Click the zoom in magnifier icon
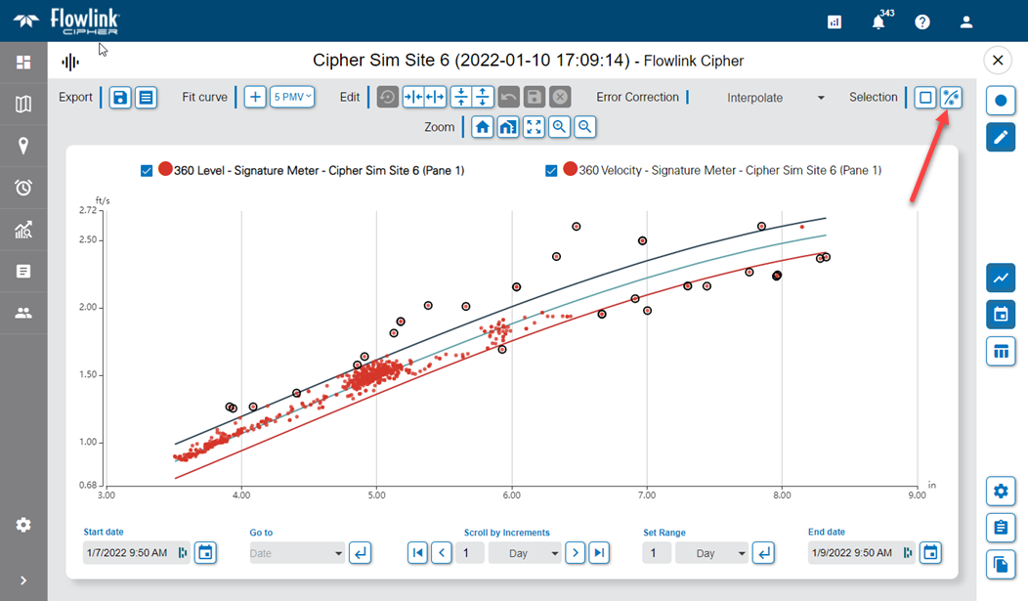The image size is (1028, 601). coord(559,127)
